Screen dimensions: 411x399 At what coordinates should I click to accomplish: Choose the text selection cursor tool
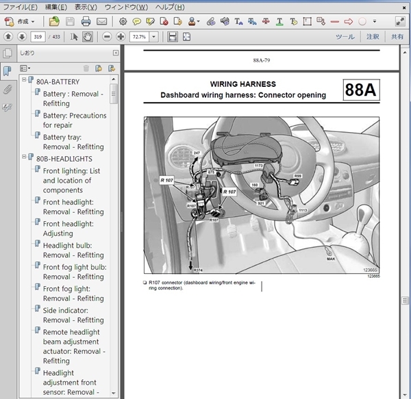(x=74, y=37)
